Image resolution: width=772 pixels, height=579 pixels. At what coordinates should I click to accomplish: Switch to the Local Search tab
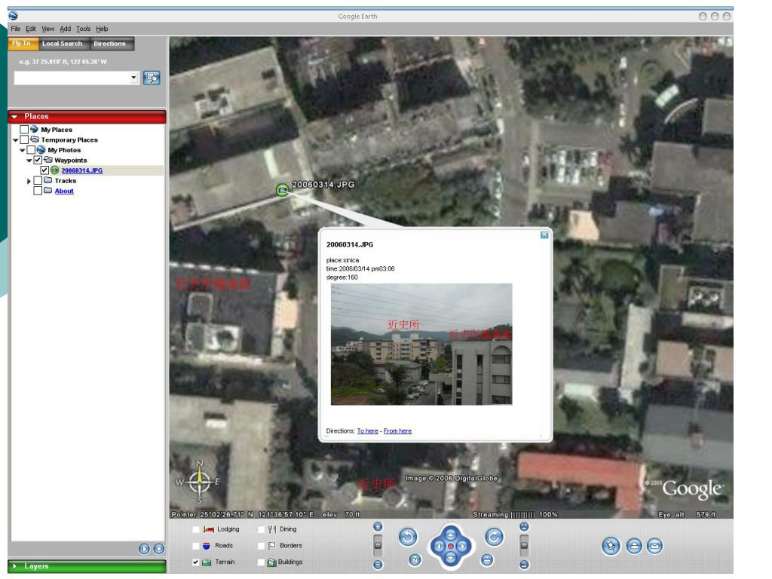click(63, 43)
